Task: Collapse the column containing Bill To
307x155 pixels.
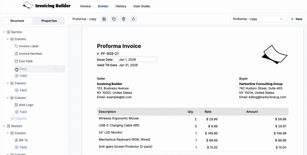Action: 8,133
